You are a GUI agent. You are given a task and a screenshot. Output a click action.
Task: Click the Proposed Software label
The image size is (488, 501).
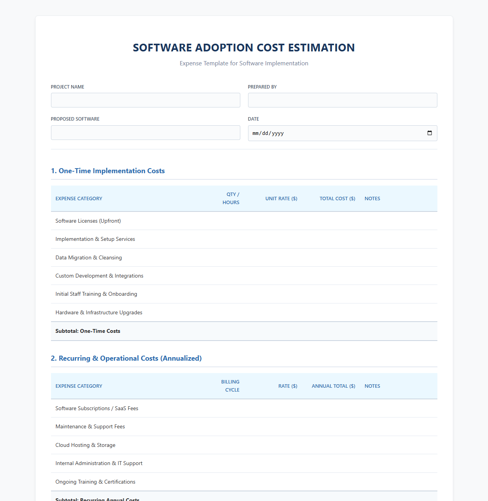(x=75, y=119)
